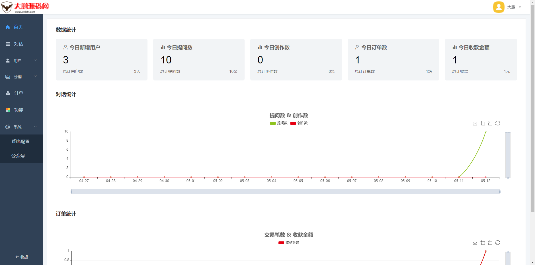Click the 收起 collapse sidebar button
The height and width of the screenshot is (265, 535).
click(21, 257)
